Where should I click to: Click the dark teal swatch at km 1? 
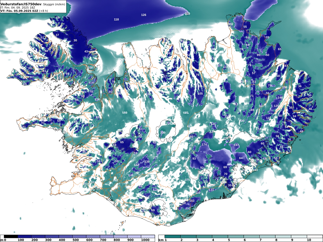[x=172, y=236]
